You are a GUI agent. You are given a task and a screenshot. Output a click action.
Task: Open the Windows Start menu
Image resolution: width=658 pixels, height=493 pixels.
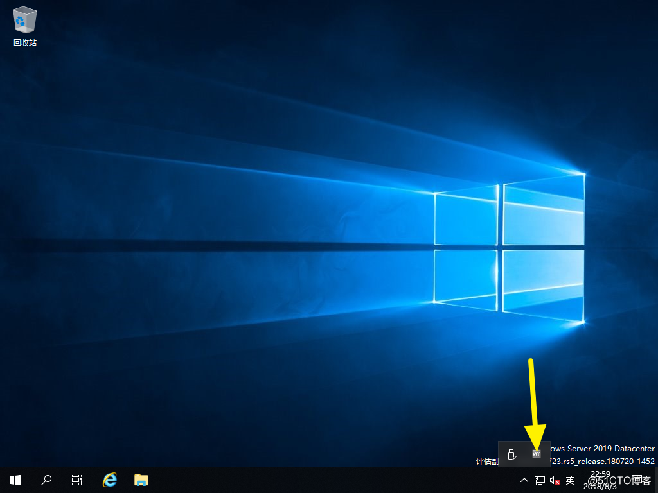click(15, 480)
